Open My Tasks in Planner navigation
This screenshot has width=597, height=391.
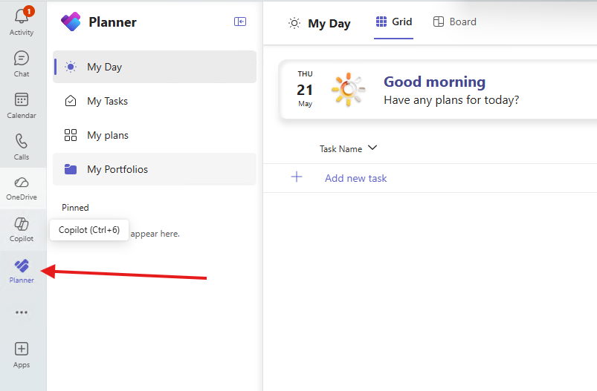point(155,101)
